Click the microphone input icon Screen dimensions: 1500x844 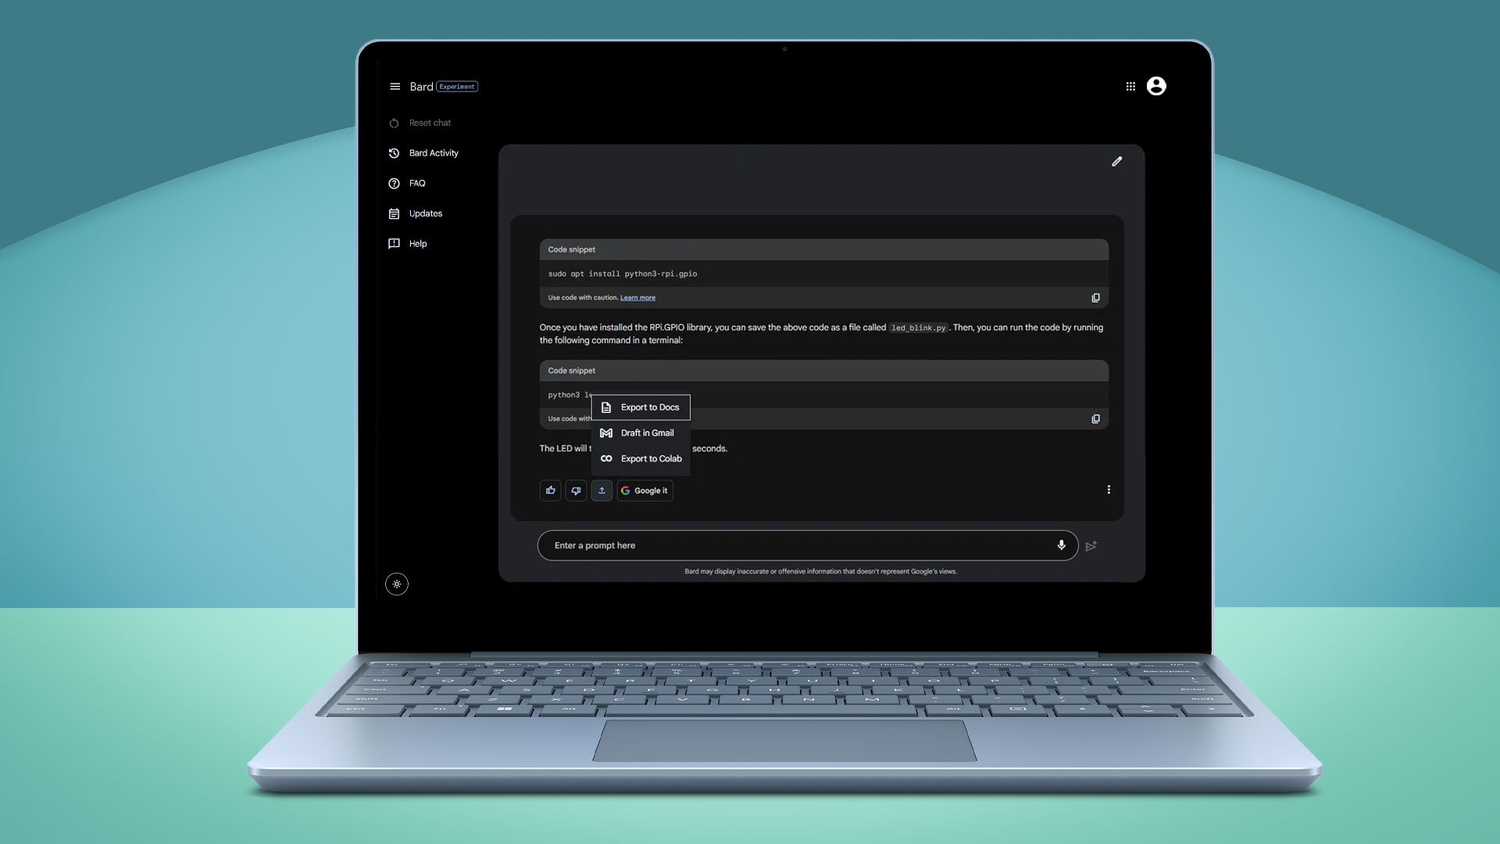(1061, 545)
